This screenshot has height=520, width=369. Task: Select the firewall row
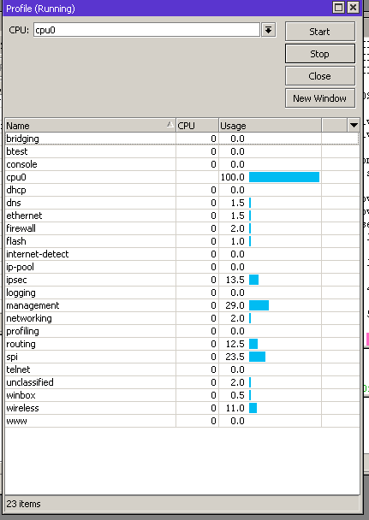182,228
